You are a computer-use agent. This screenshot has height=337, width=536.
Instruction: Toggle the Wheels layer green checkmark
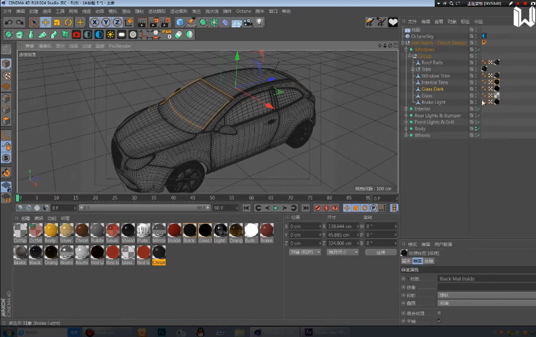point(478,135)
